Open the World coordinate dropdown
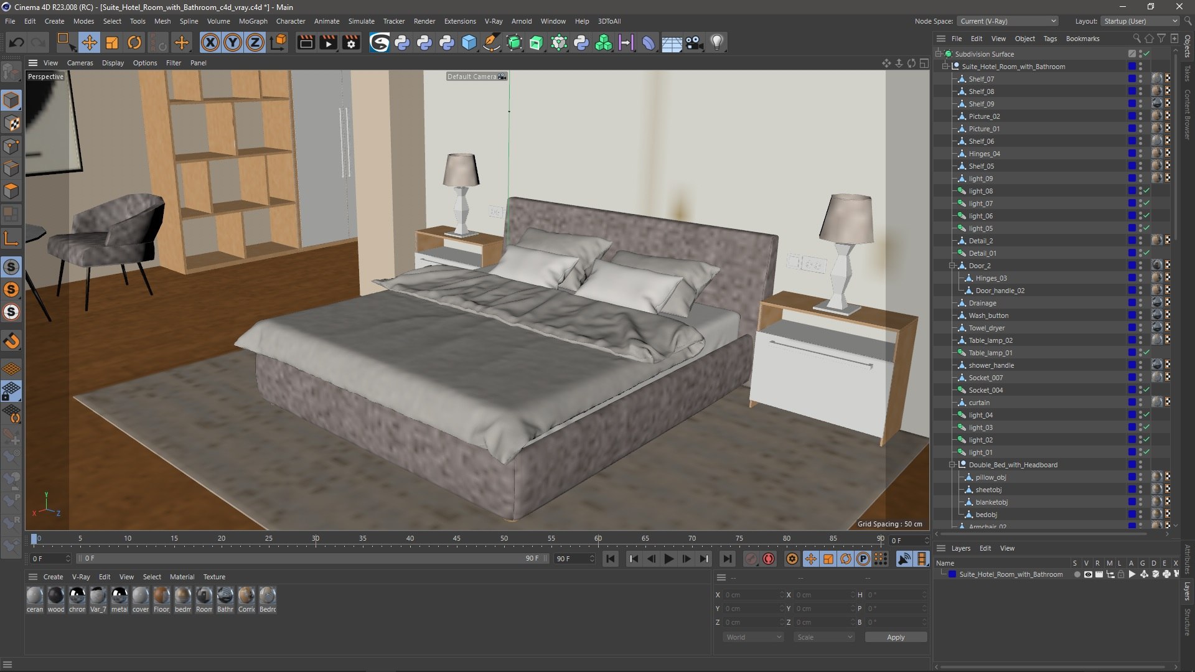 point(753,637)
